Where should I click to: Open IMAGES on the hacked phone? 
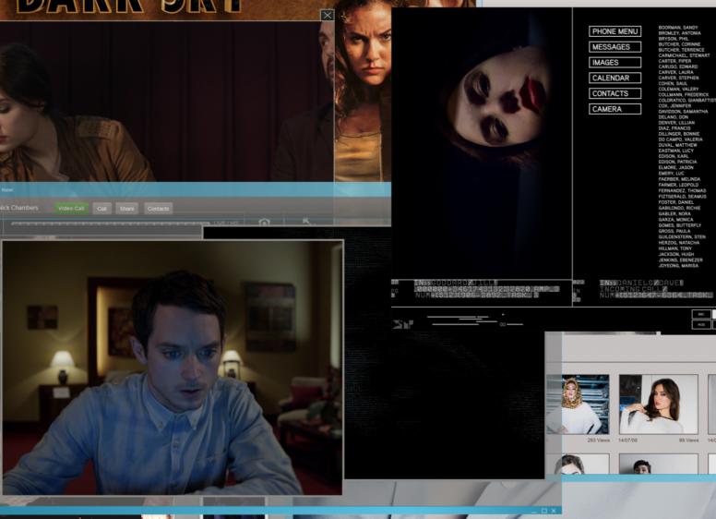[x=615, y=63]
